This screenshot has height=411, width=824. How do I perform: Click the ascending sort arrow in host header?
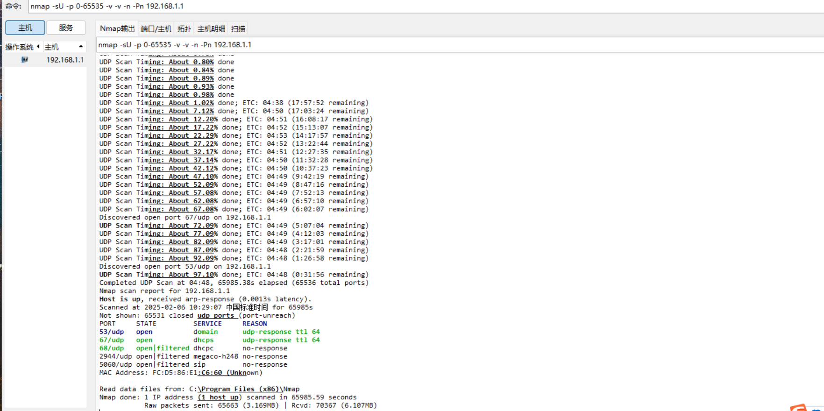[x=81, y=46]
